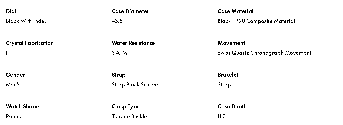Click the Dial specification label
Viewport: 343px width, 125px height.
[11, 11]
